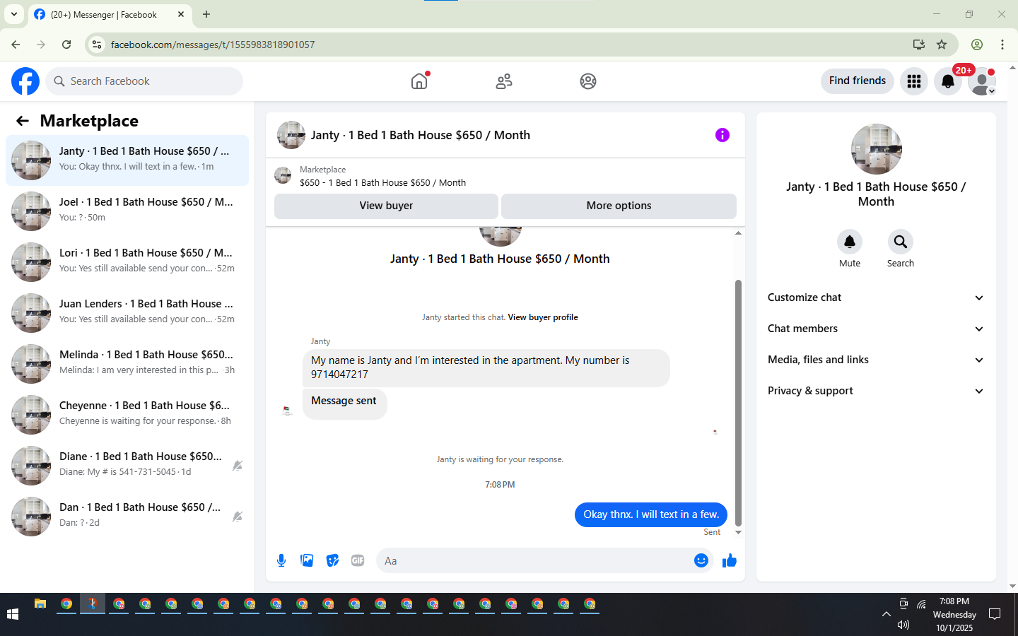Go to the Facebook logo home
The image size is (1018, 636).
tap(25, 81)
